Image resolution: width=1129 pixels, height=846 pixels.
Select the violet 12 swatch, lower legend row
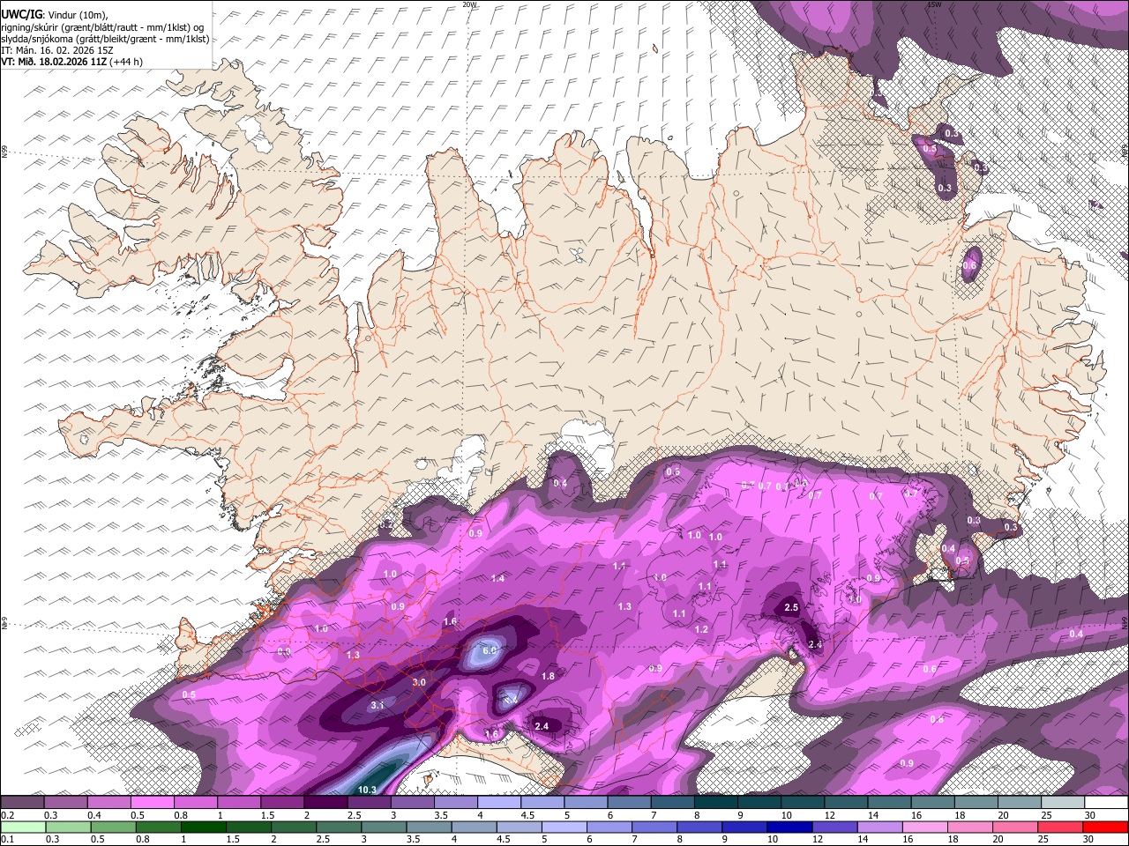click(834, 827)
